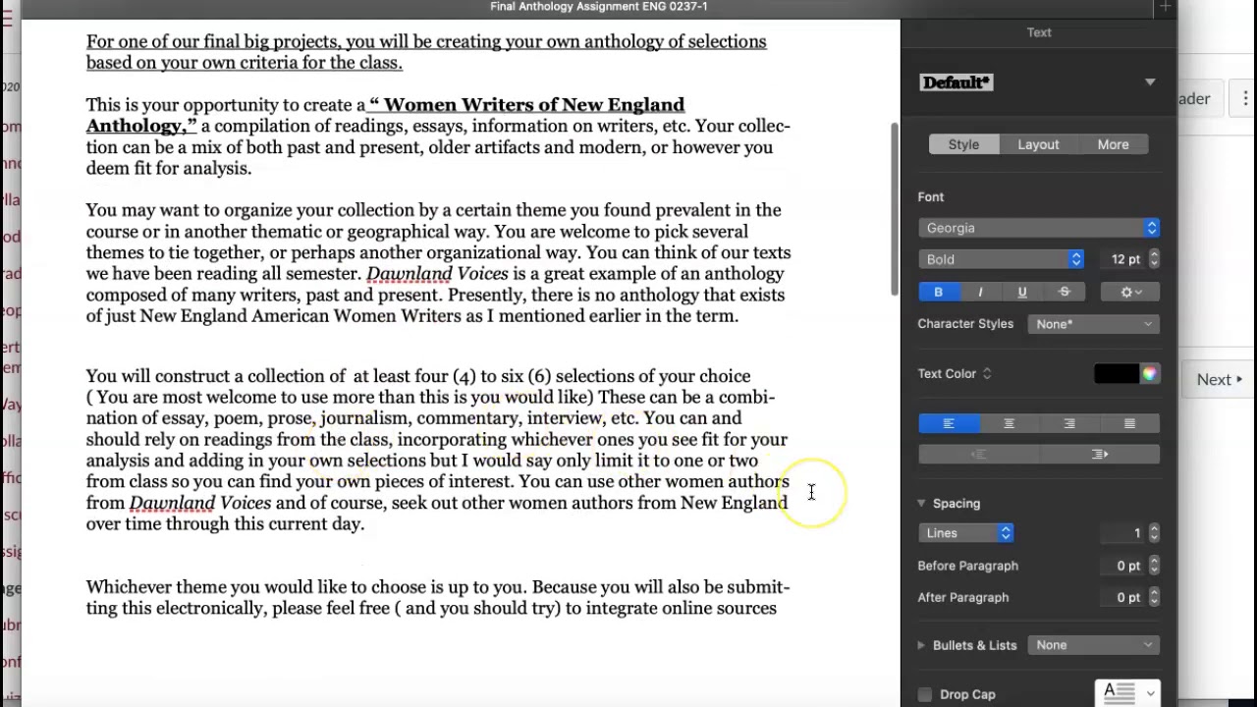This screenshot has height=707, width=1257.
Task: Justify the text alignment
Action: 1129,423
